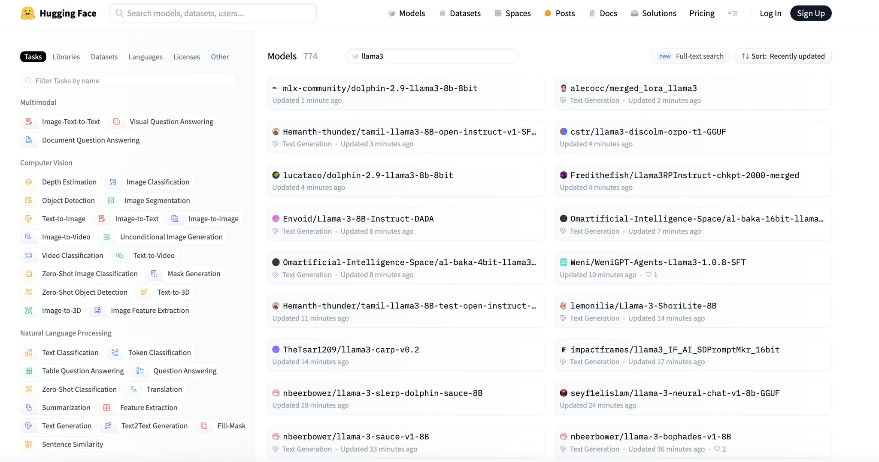Select the Image Feature Extraction filter

(142, 311)
